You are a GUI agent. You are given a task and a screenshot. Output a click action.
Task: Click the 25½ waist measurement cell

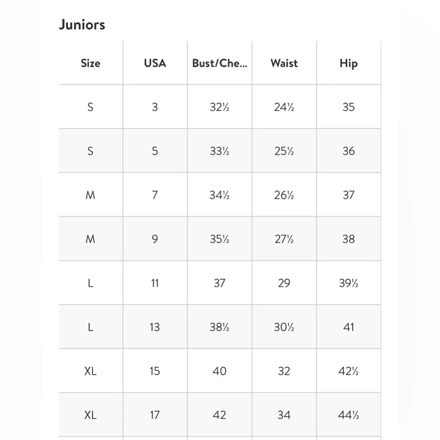(284, 151)
